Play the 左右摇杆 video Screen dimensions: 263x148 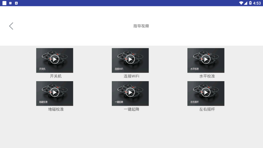tap(206, 92)
